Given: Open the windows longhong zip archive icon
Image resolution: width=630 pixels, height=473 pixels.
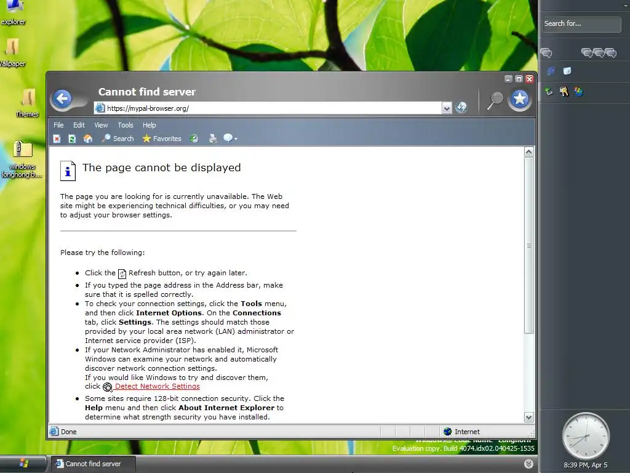Looking at the screenshot, I should pyautogui.click(x=22, y=159).
